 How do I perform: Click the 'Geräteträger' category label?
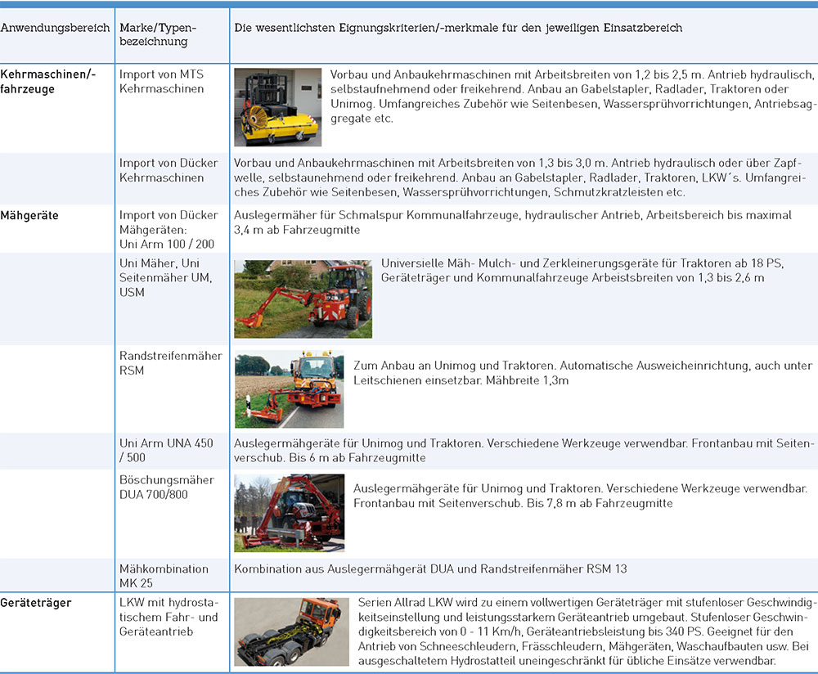pos(35,603)
